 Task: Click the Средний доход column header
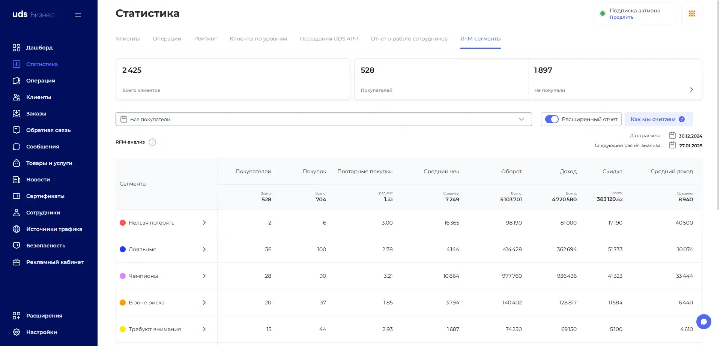(x=672, y=171)
